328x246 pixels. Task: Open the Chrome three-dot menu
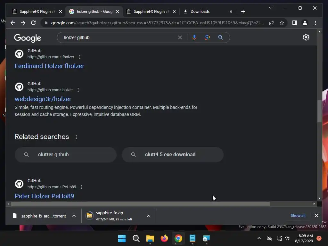pyautogui.click(x=315, y=23)
